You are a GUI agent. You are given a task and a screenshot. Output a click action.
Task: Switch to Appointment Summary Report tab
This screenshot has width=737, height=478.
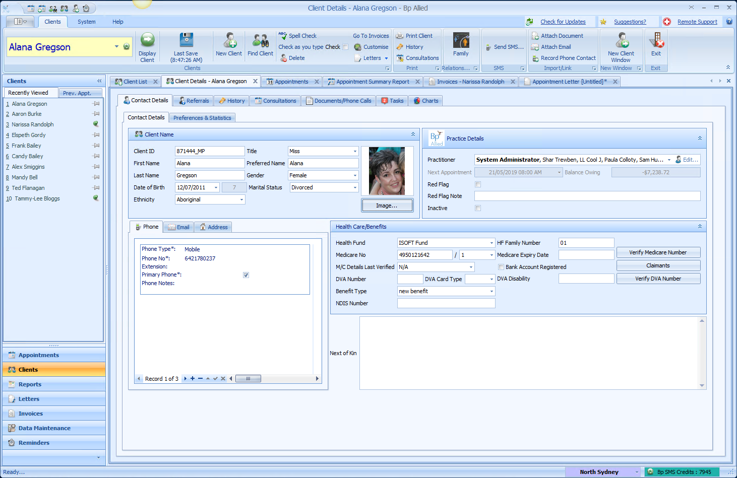click(x=373, y=82)
